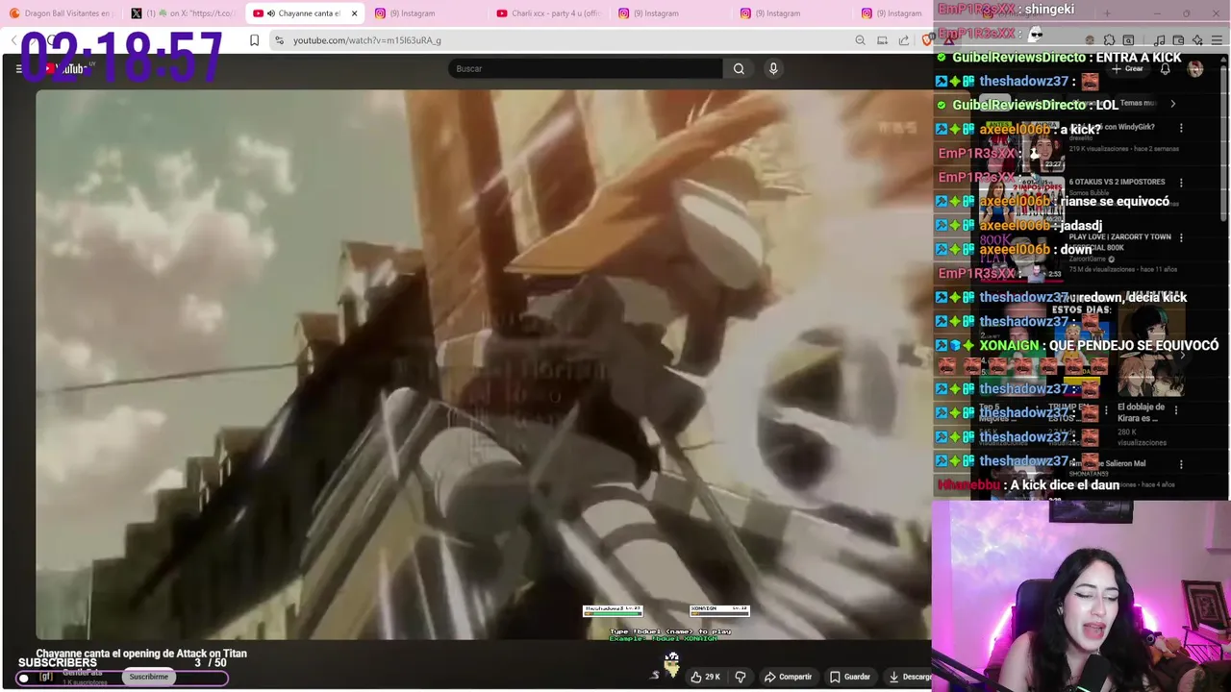Open options for Play Love Zarcort y Town video
Screen dimensions: 1231x692
pos(1181,237)
